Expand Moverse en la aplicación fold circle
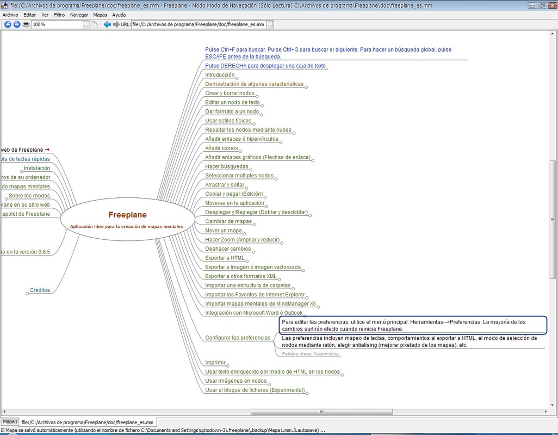The height and width of the screenshot is (435, 558). coord(266,206)
